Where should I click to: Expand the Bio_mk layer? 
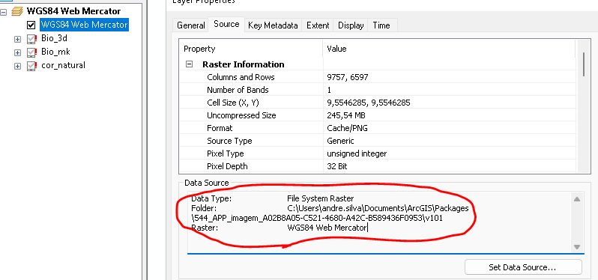click(17, 52)
